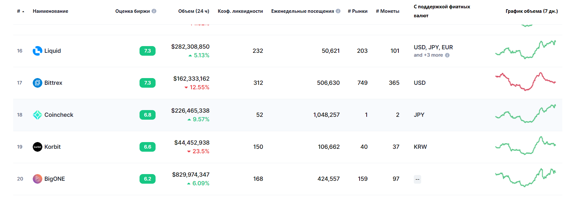Click BigONE liquidity score 168
The image size is (578, 200).
click(258, 179)
